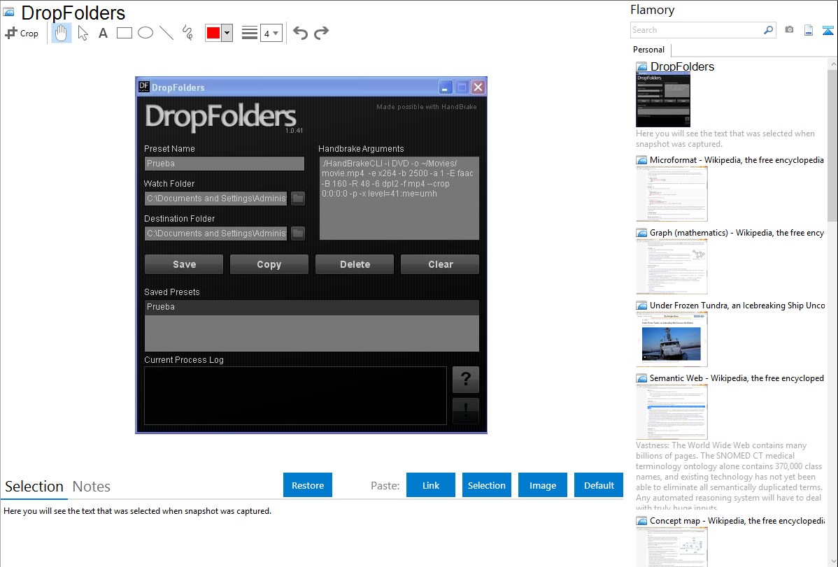Click the DropFolders icon beside page title
The height and width of the screenshot is (567, 838).
click(x=8, y=13)
